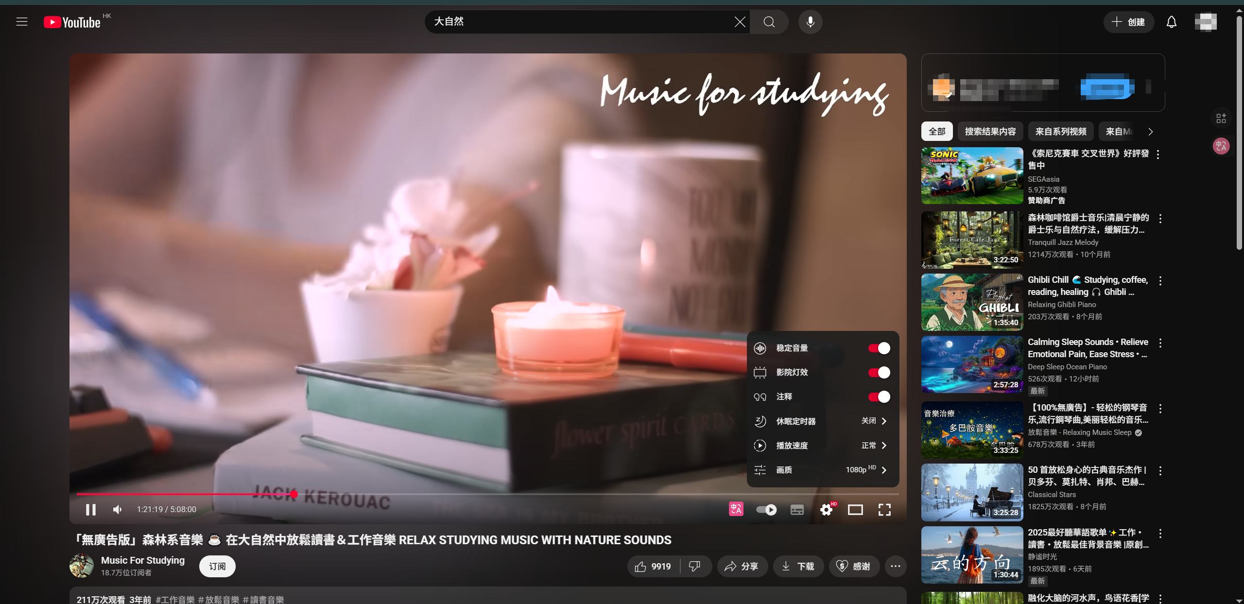1244x604 pixels.
Task: Select the 搜索结果内容 filter tab
Action: pos(990,132)
